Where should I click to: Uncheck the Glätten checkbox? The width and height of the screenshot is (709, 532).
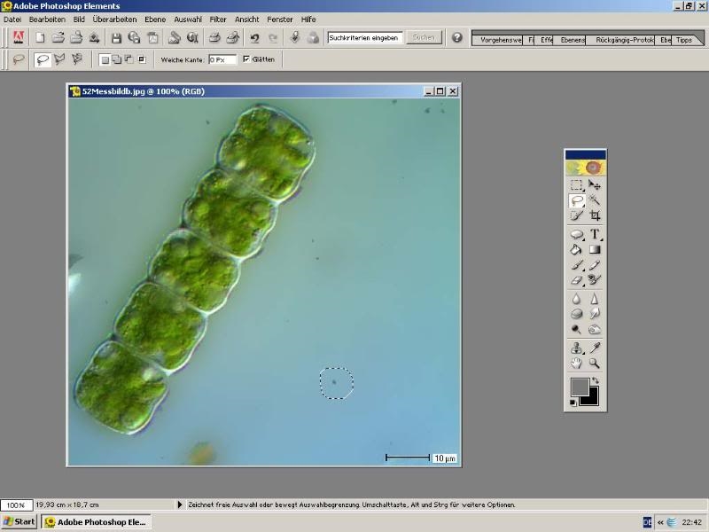[245, 59]
